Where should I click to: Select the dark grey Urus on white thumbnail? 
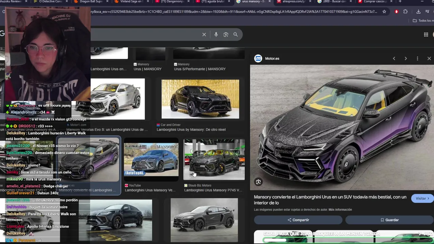(204, 220)
